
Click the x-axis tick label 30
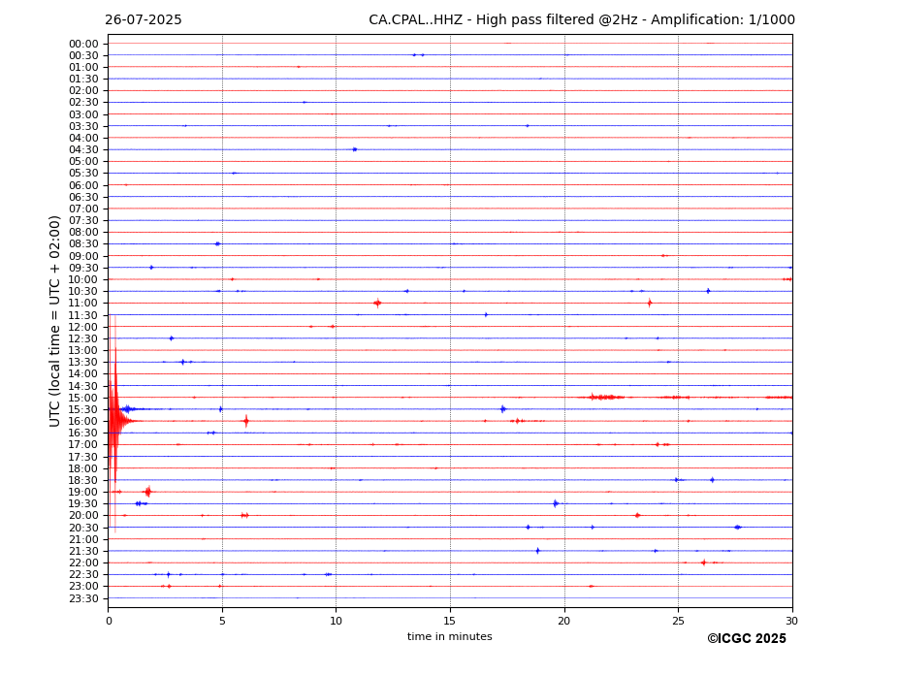(x=791, y=621)
